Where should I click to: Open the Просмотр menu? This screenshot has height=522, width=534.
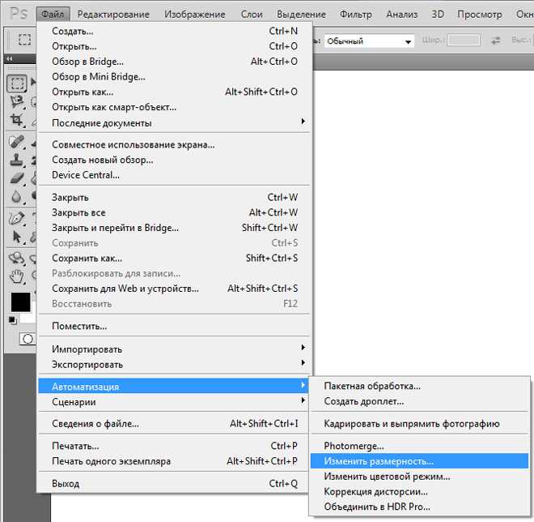click(x=480, y=15)
